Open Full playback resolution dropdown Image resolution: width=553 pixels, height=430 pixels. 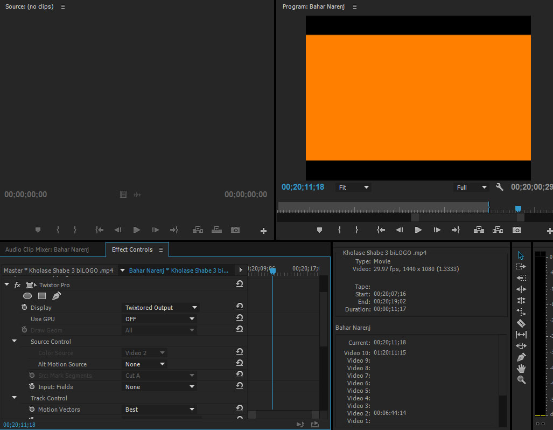tap(471, 188)
